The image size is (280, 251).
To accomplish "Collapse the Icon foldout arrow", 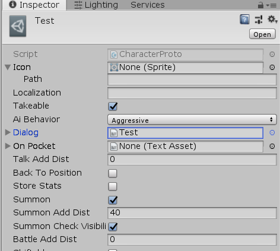I will pyautogui.click(x=8, y=67).
